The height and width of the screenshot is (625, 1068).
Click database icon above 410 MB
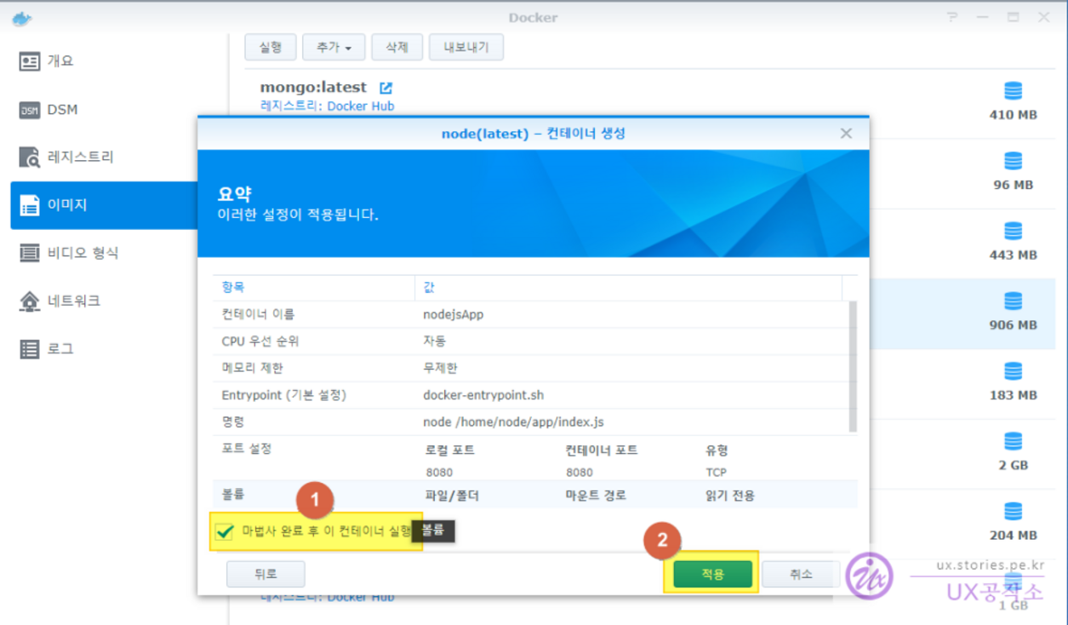[x=1013, y=91]
